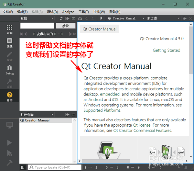Toggle the left sidebar visibility

pos(23,167)
